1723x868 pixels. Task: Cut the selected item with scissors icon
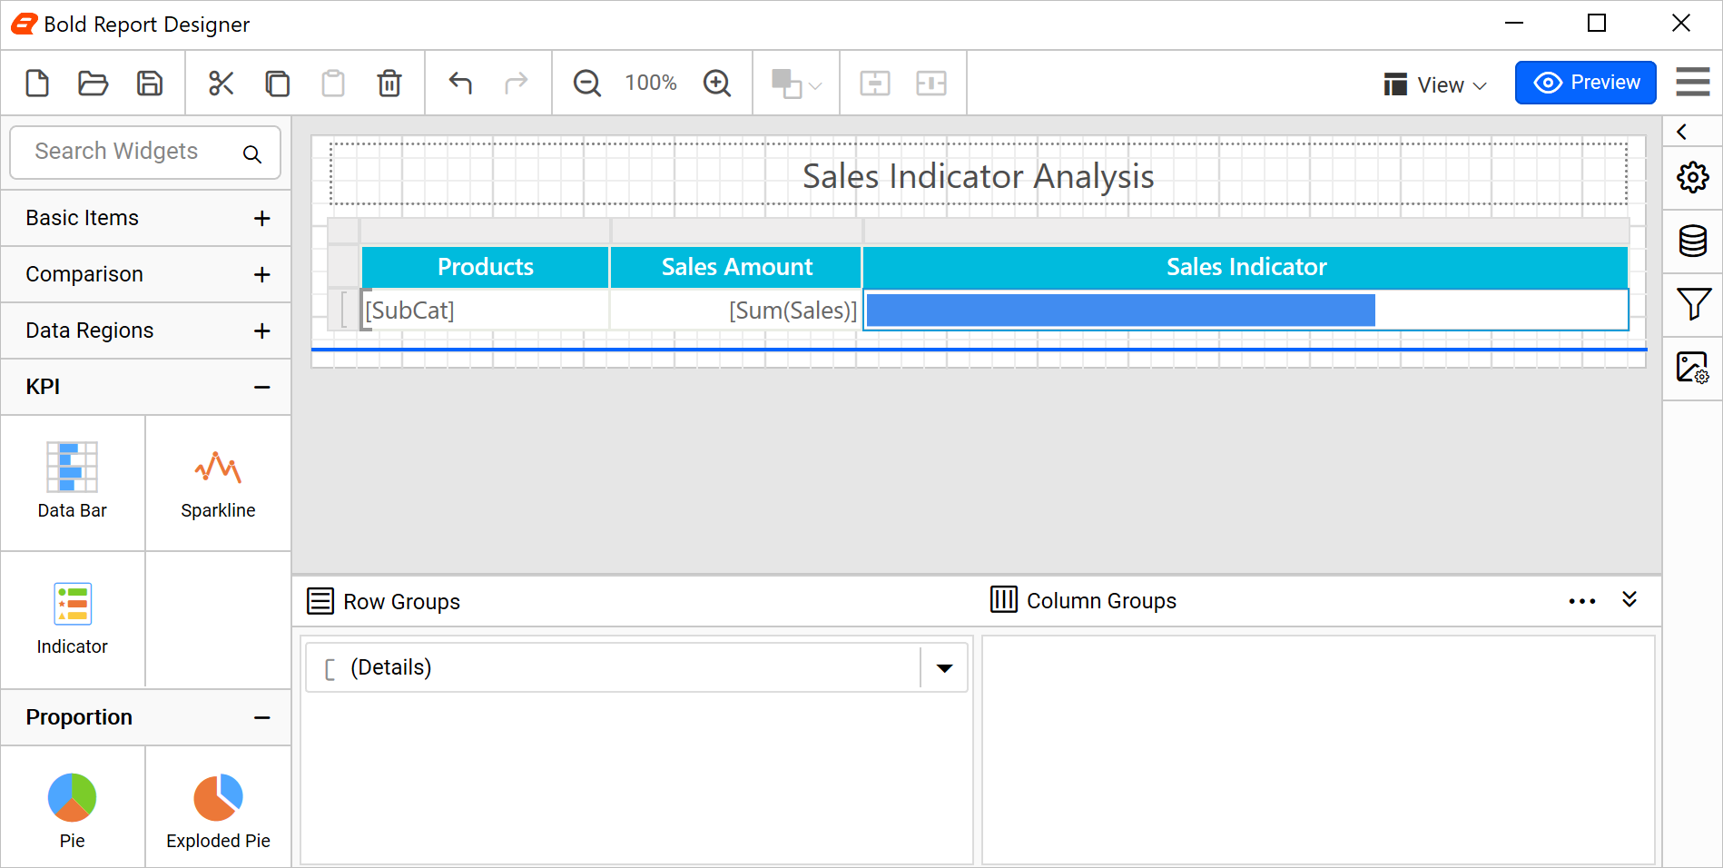221,84
